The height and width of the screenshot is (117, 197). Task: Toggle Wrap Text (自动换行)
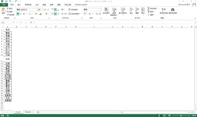73,9
